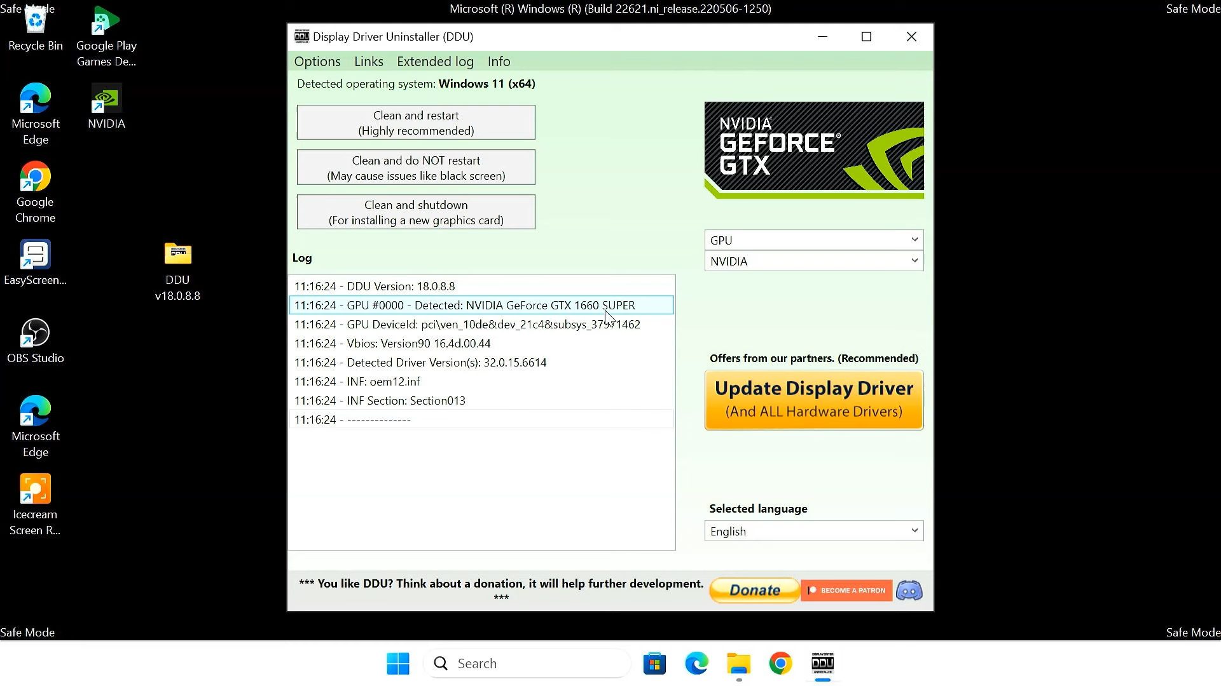Expand the NVIDIA vendor dropdown
This screenshot has width=1221, height=686.
click(x=814, y=261)
